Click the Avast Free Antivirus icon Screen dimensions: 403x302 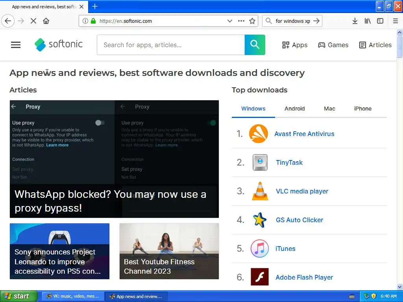pos(259,134)
